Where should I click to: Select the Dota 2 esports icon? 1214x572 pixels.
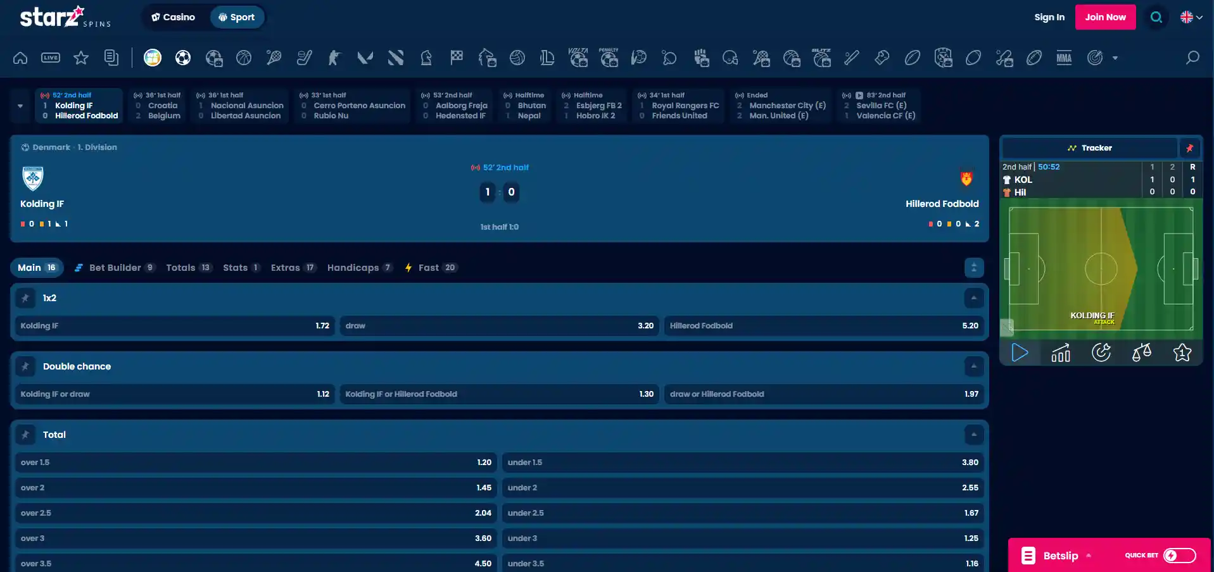396,58
